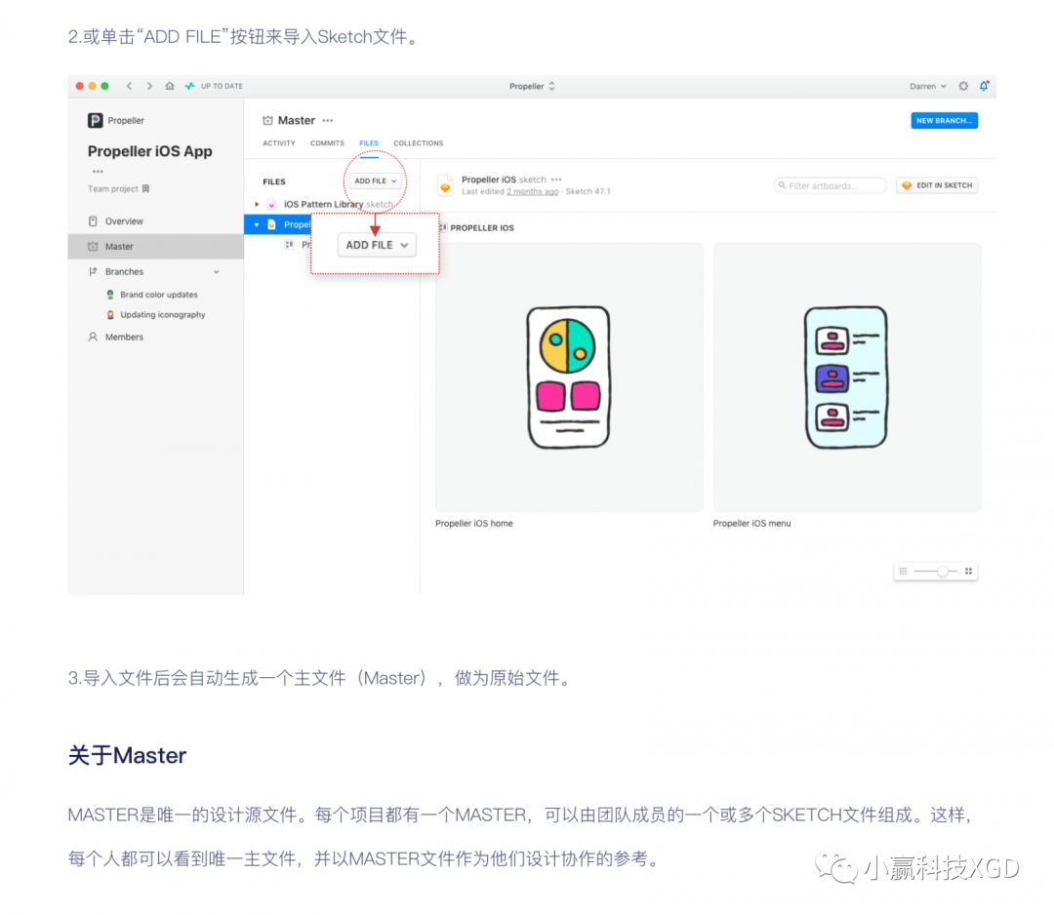Expand the iOS Pattern Library.sketch file
This screenshot has width=1054, height=915.
[257, 204]
